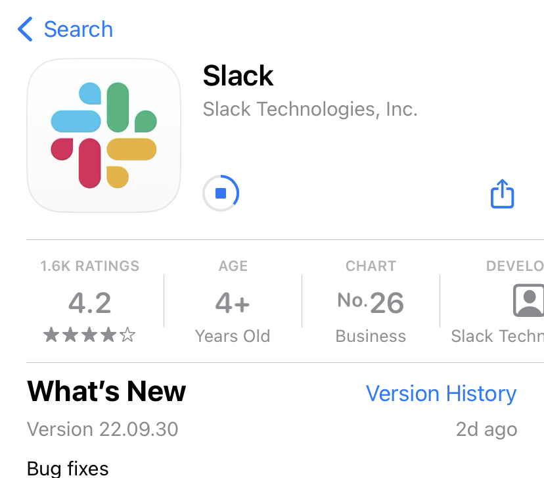The height and width of the screenshot is (478, 544).
Task: Tap the 4.2 rating number
Action: click(x=90, y=302)
